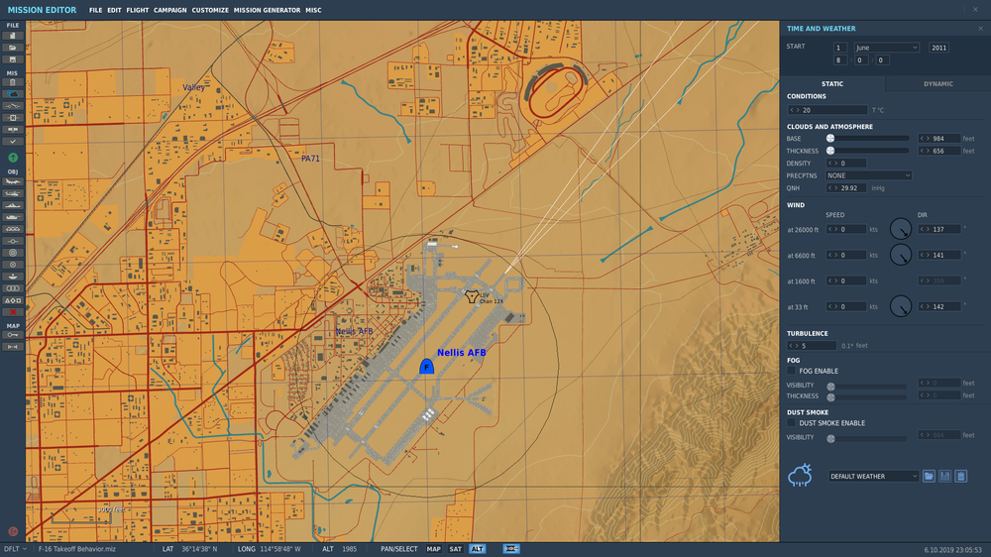991x557 pixels.
Task: Open the FLIGHT menu
Action: 137,10
